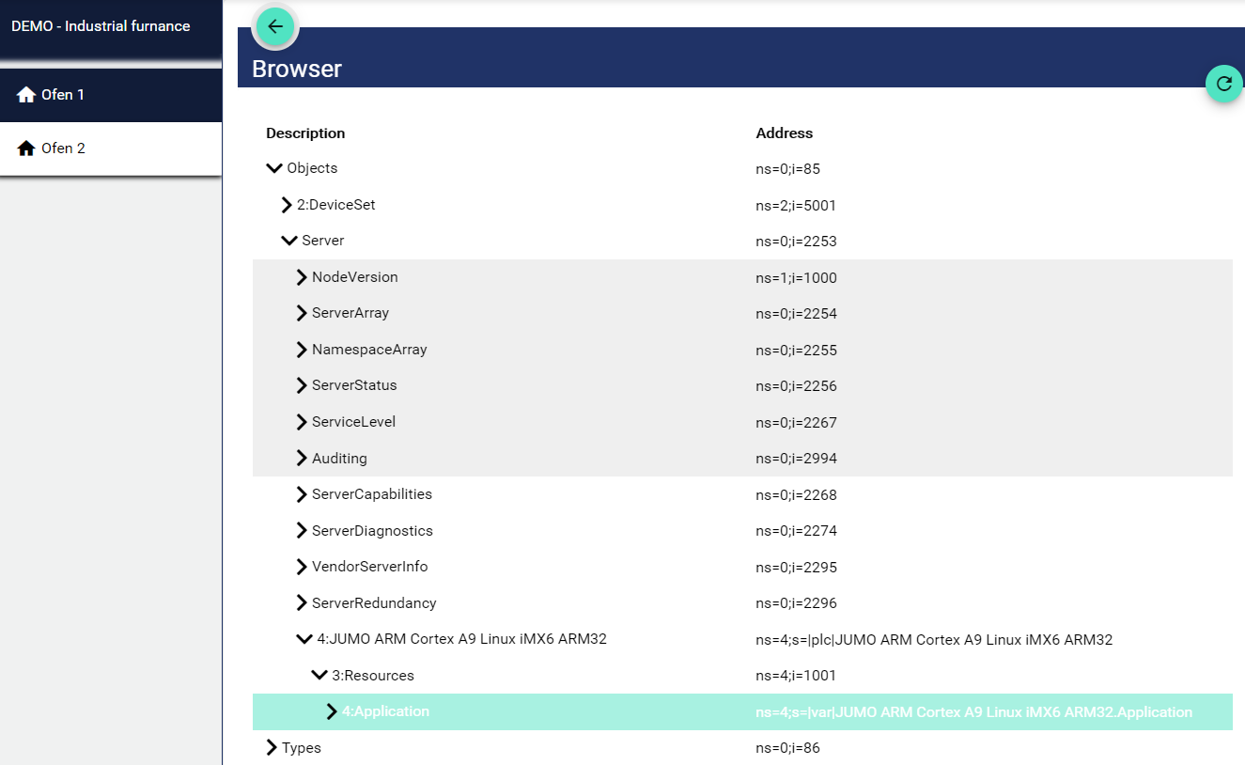Expand the ServerStatus chevron
The width and height of the screenshot is (1245, 765).
302,385
